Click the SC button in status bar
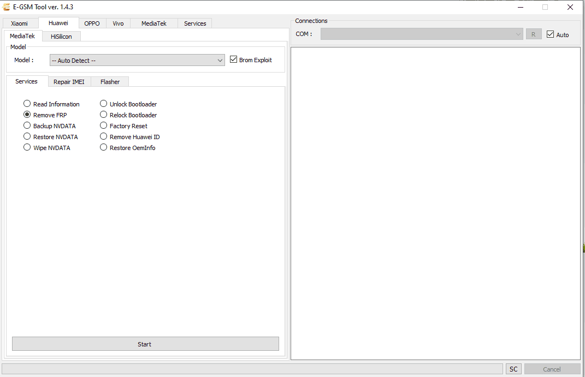 tap(513, 369)
